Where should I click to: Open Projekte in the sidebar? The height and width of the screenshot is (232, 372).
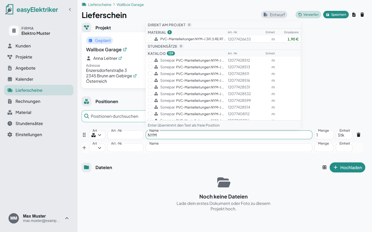tap(39, 57)
